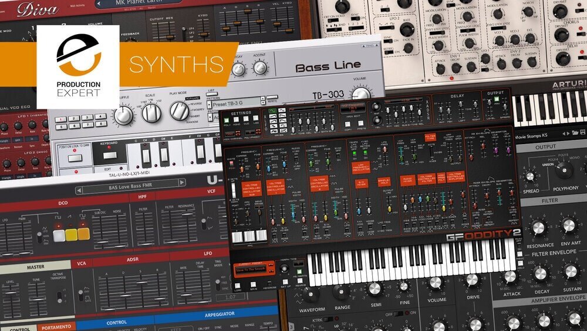This screenshot has width=587, height=331.
Task: Click Volume knob on Arturia synth
Action: 435,282
